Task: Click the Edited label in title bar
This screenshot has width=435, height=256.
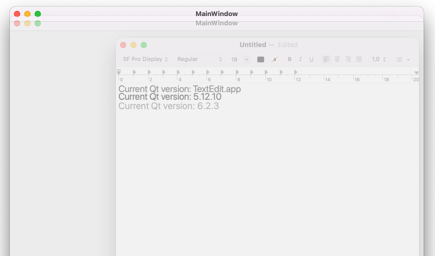Action: [x=288, y=45]
